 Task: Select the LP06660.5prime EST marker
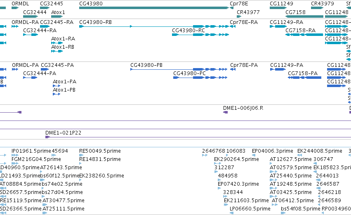click(232, 213)
